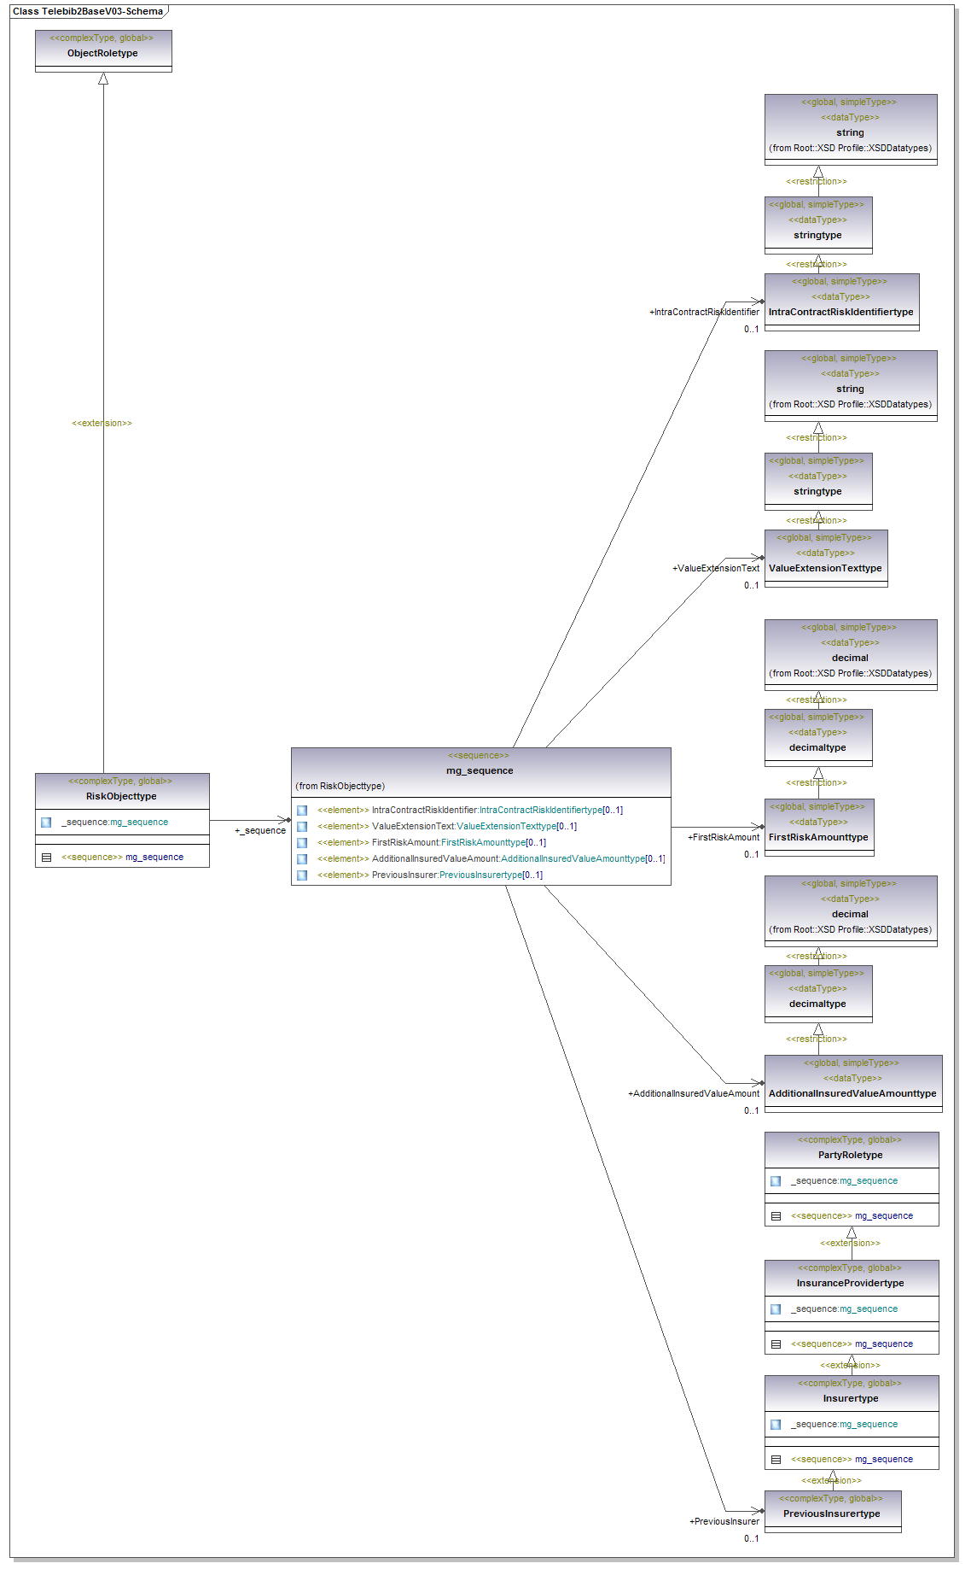Select the ObjectRoletype class header
This screenshot has width=977, height=1575.
(102, 53)
